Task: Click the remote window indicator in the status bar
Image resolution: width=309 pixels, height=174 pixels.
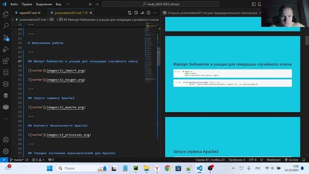Action: 4,160
